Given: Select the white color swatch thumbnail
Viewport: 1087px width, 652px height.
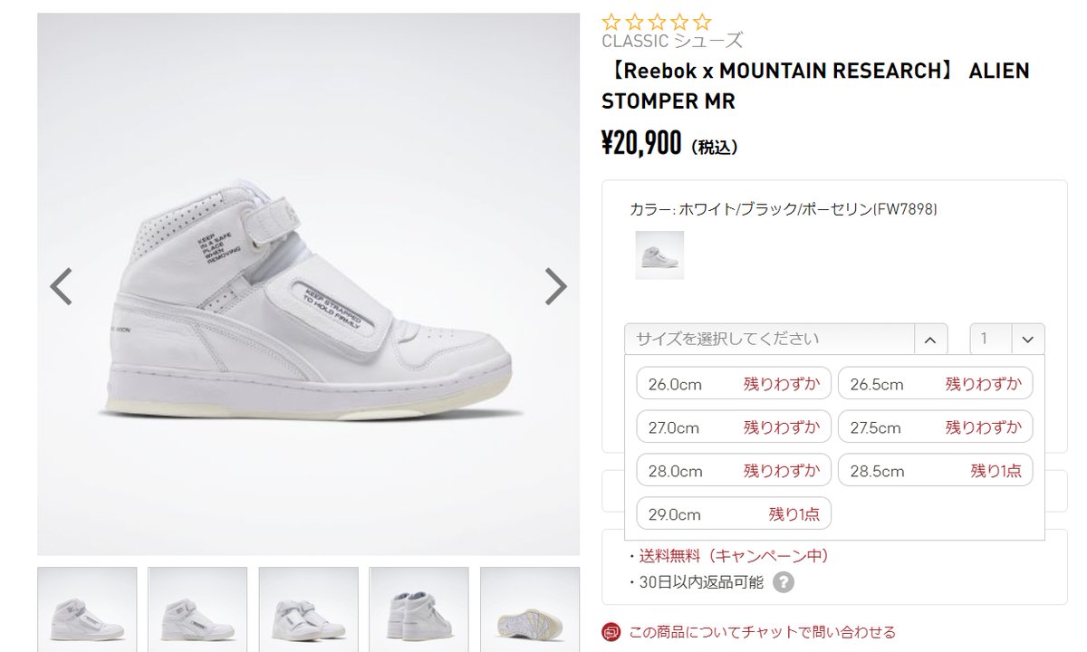Looking at the screenshot, I should click(659, 254).
